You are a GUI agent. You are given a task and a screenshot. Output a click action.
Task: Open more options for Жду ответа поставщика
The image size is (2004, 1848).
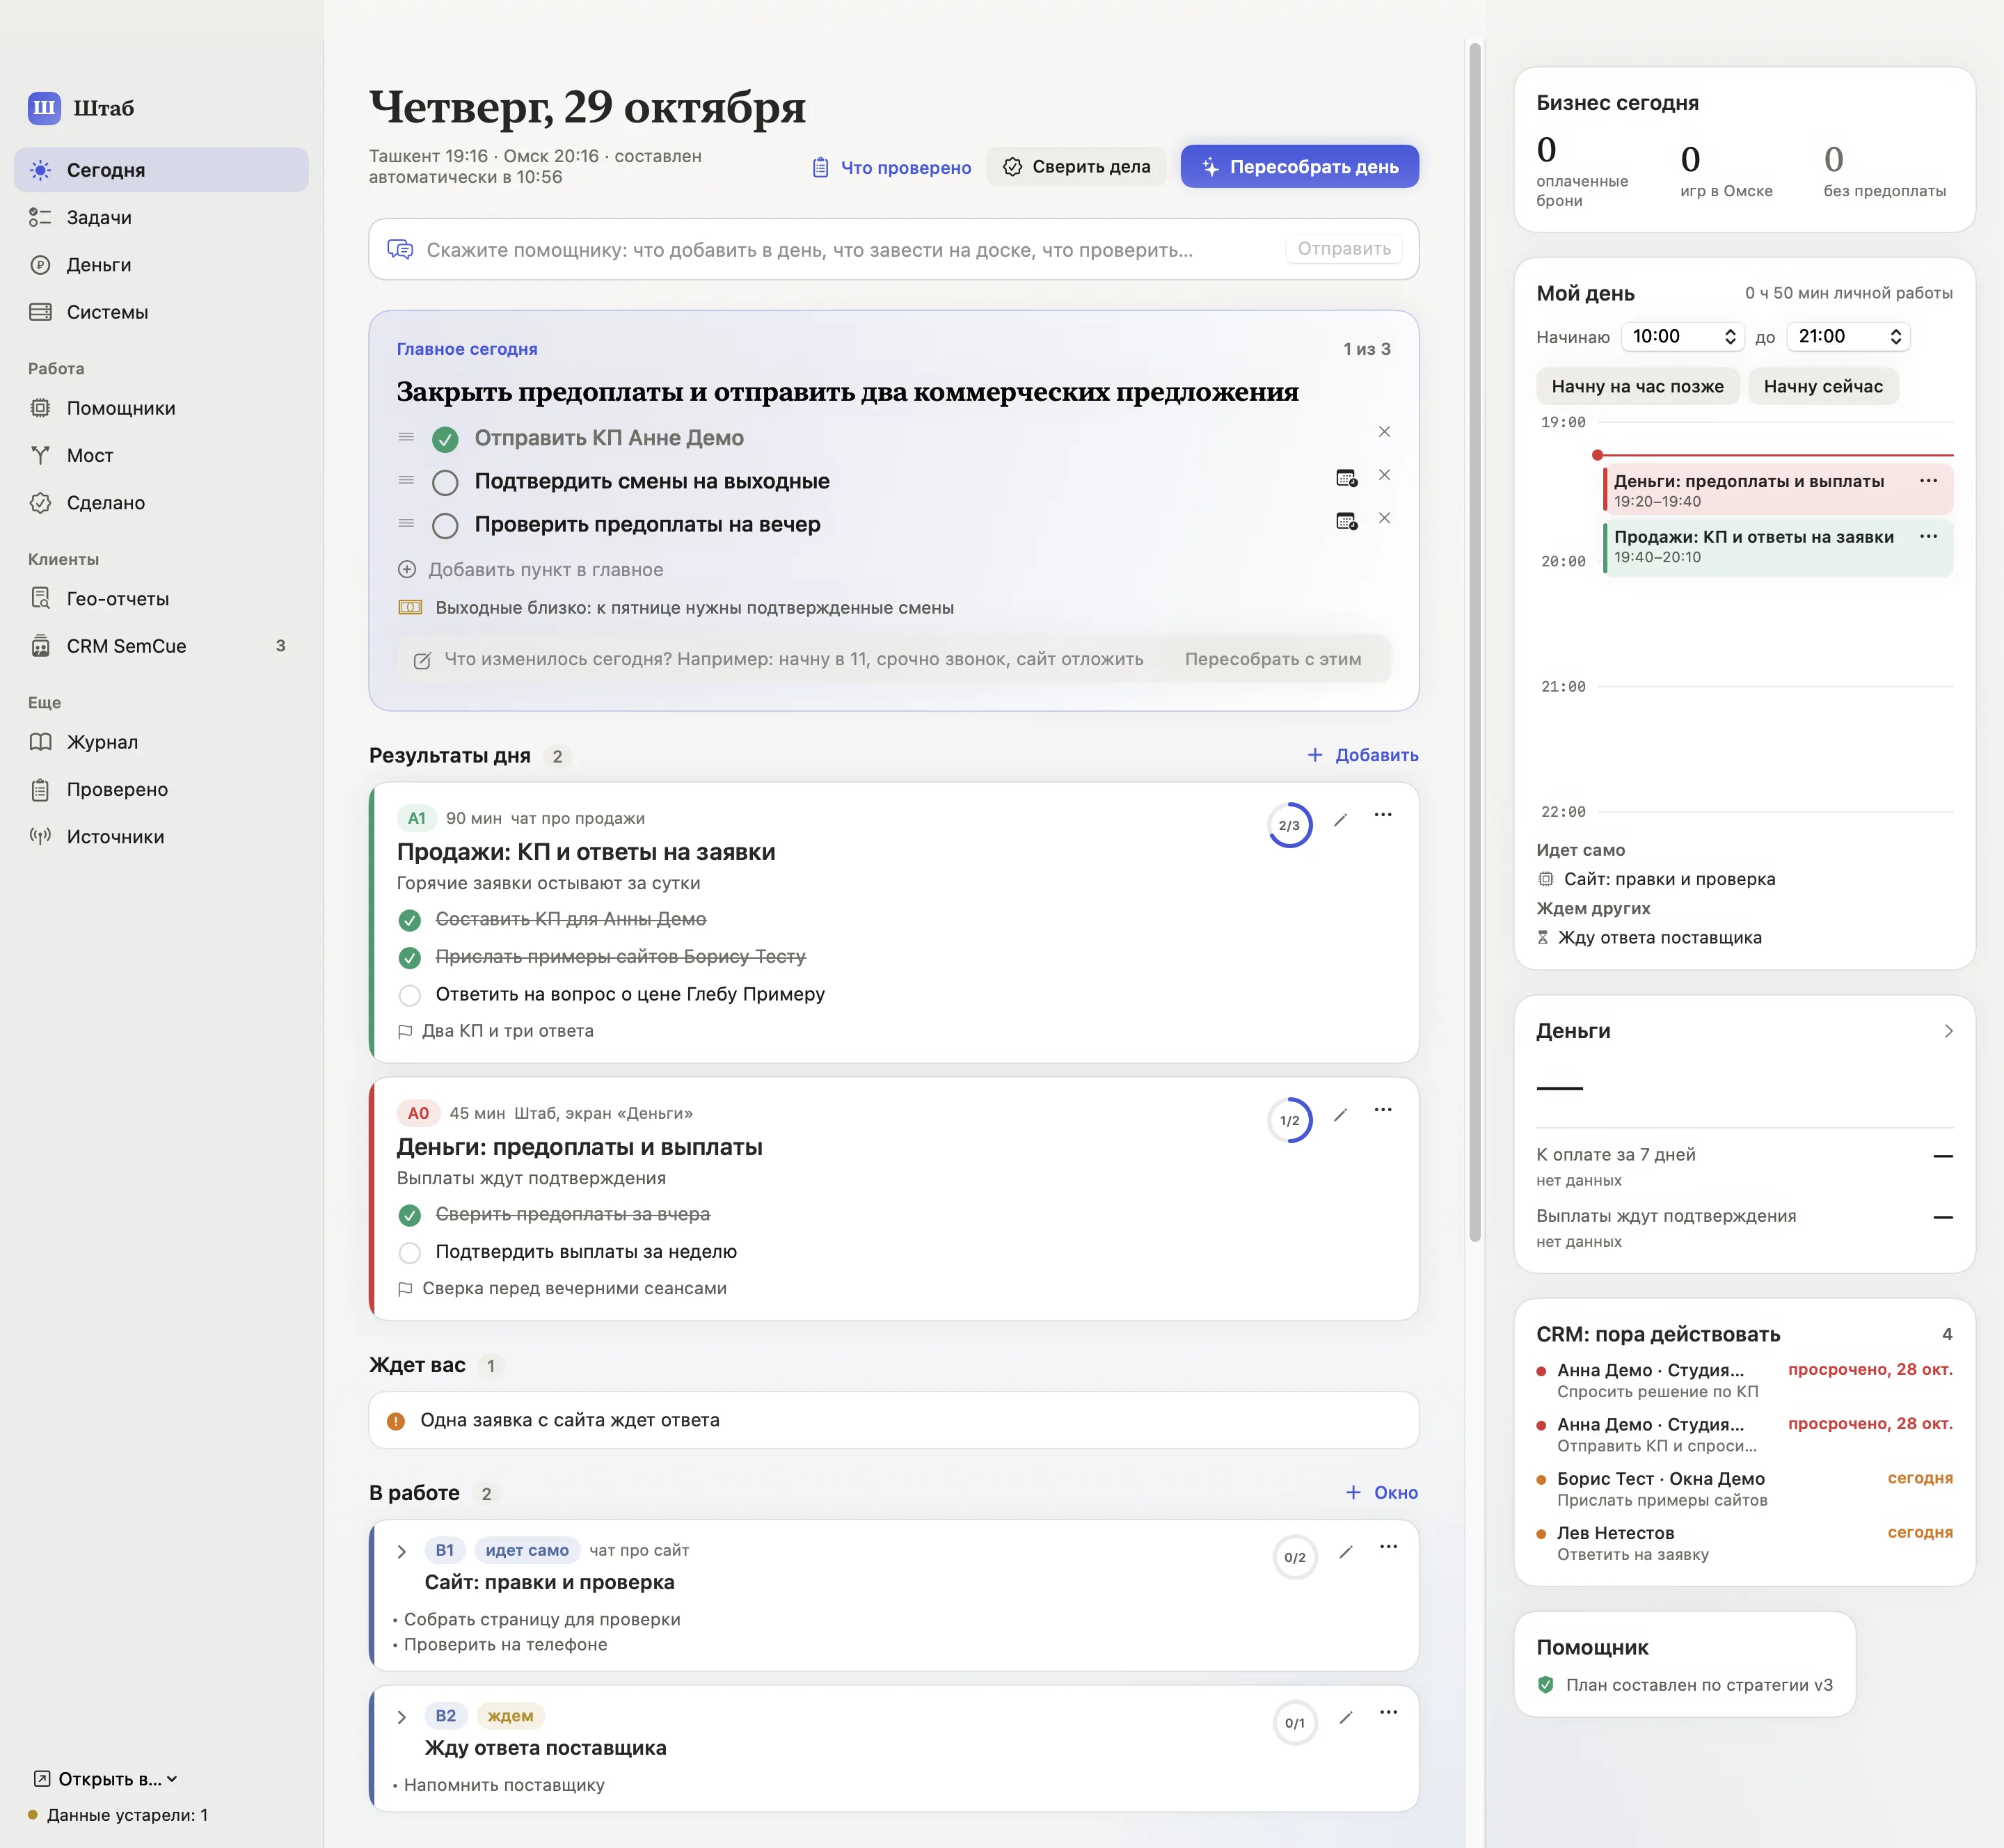coord(1389,1713)
